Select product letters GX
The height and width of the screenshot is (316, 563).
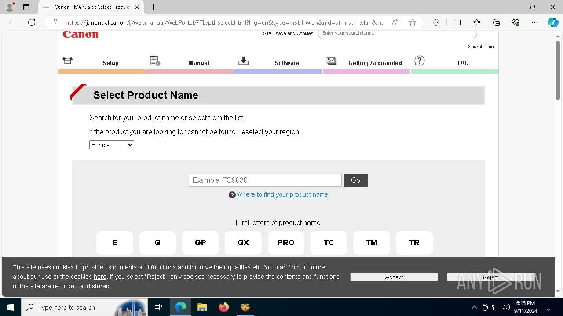pos(243,243)
